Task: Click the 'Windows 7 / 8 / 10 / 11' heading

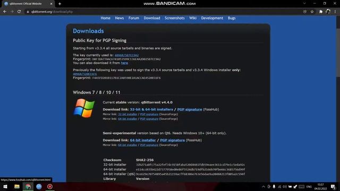Action: click(x=97, y=92)
